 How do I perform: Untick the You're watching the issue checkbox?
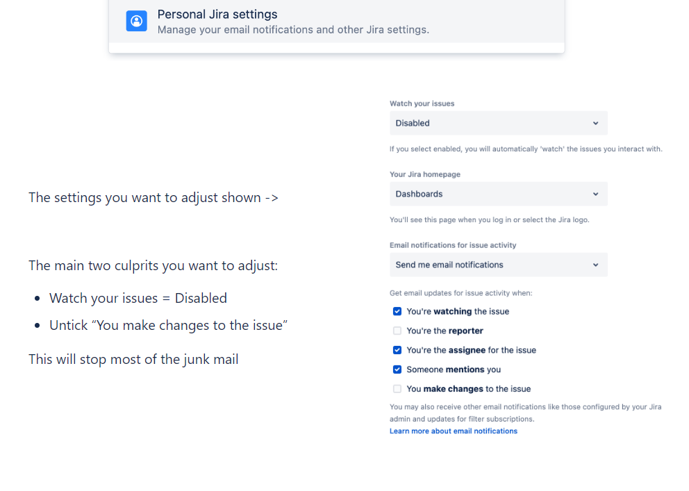point(397,311)
